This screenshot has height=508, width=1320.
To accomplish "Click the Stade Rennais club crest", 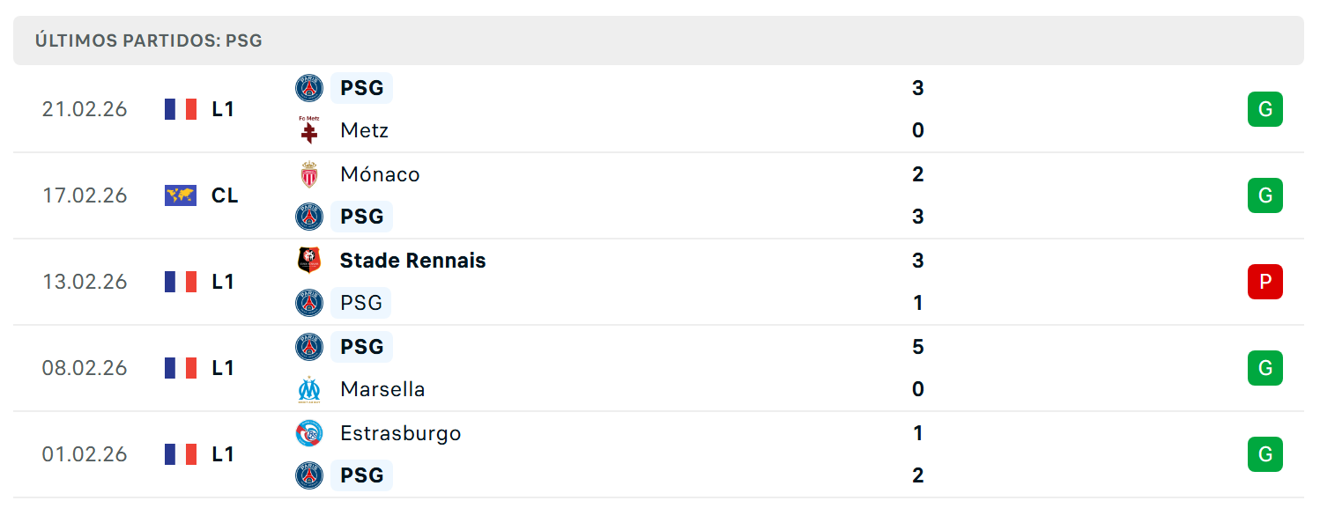I will pos(309,261).
